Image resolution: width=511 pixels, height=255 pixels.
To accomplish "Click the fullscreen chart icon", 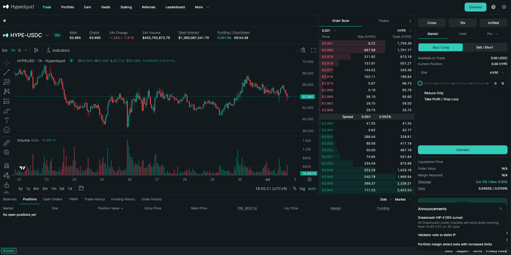I will tap(313, 50).
